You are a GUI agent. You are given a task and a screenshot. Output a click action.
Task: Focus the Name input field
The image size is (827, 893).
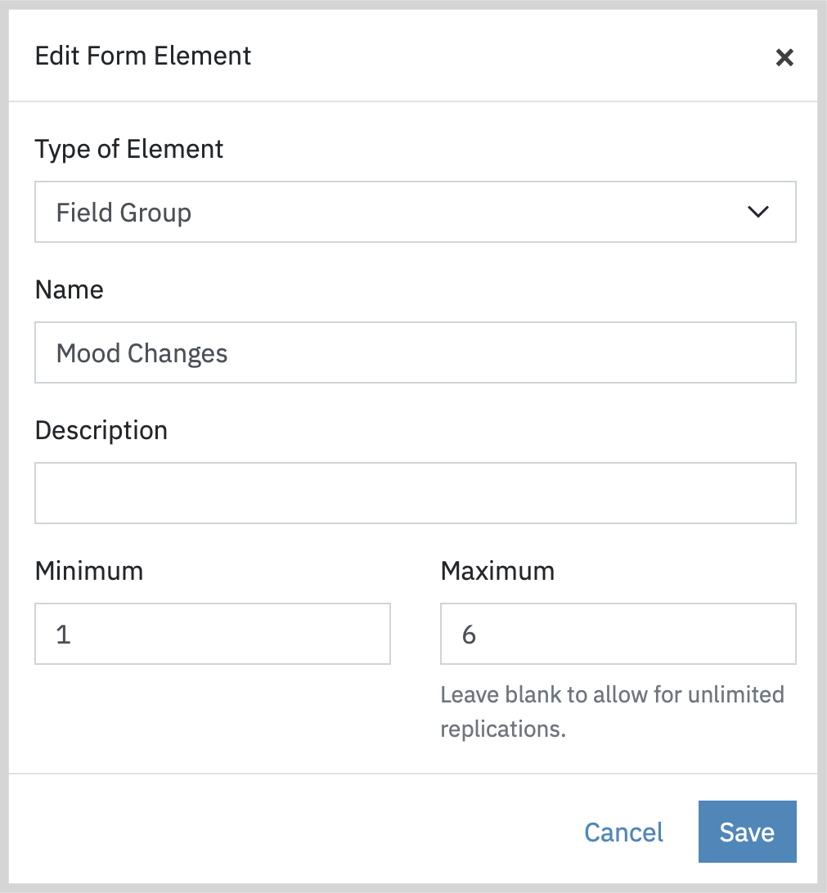(x=416, y=352)
